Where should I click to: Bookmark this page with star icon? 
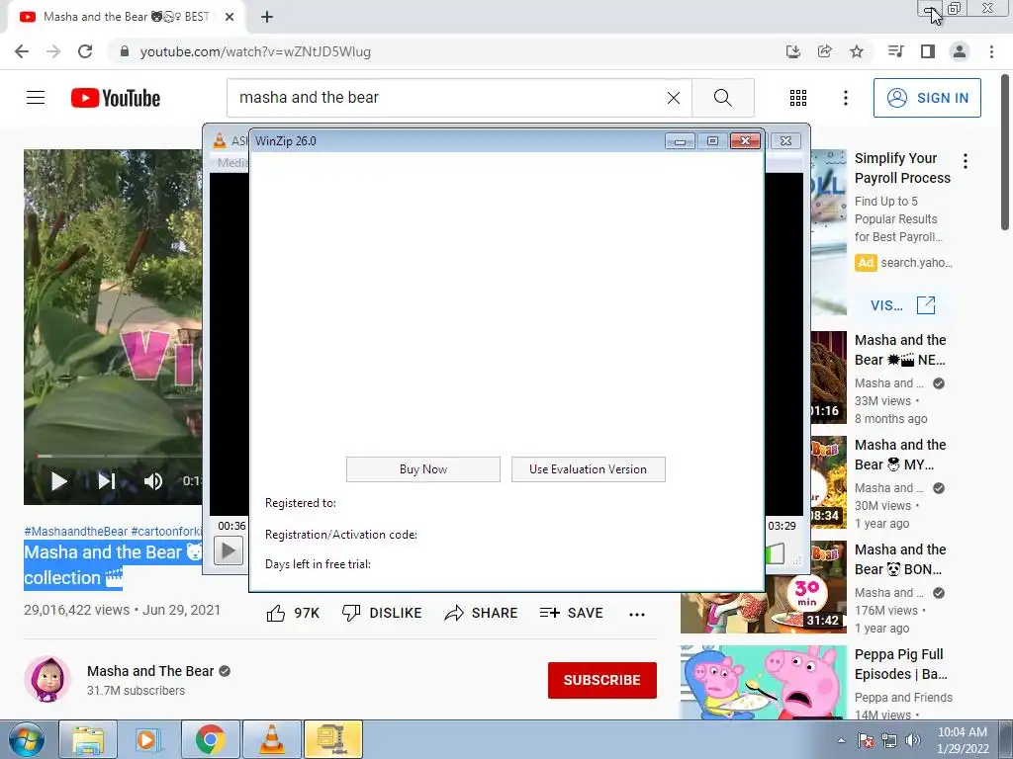tap(857, 51)
